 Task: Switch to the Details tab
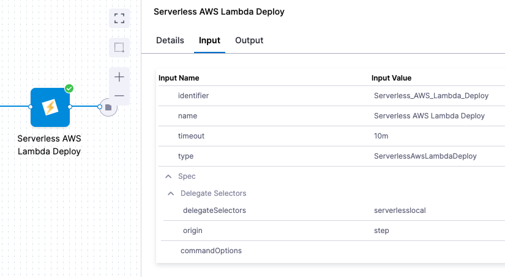pyautogui.click(x=170, y=40)
